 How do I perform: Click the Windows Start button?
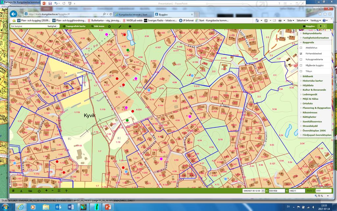pos(5,207)
